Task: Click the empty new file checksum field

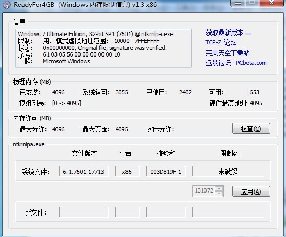Action: click(166, 212)
